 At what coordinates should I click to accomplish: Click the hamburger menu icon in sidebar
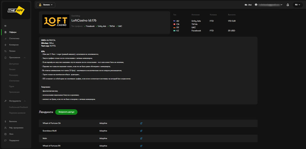5,26
